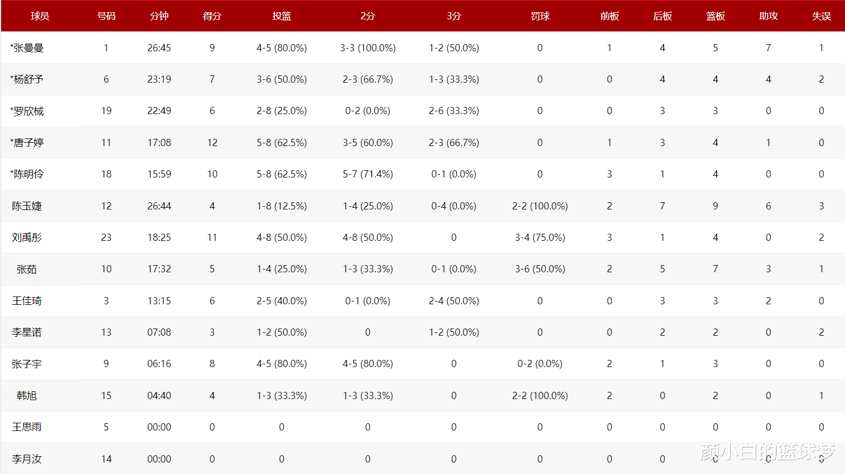Select player name 韩旭
Image resolution: width=845 pixels, height=474 pixels.
pos(26,396)
